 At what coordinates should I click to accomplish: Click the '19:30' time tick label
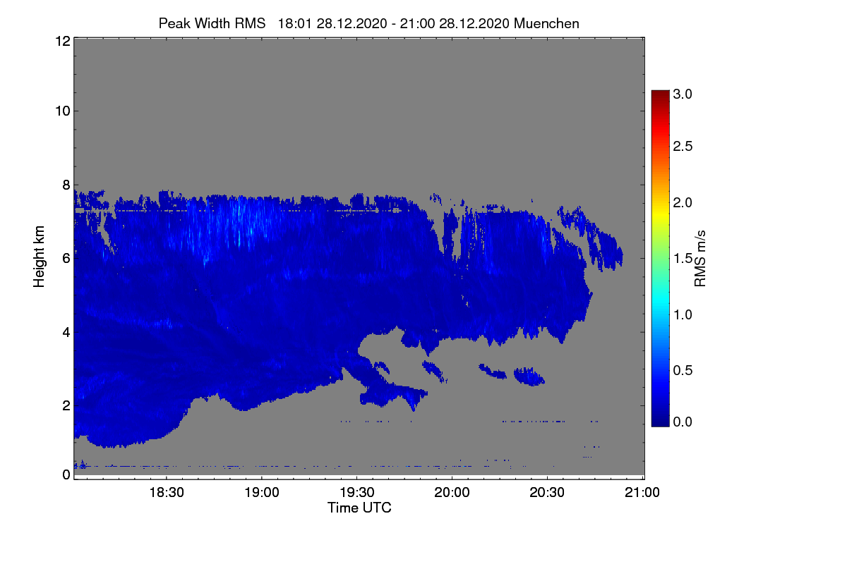click(357, 493)
